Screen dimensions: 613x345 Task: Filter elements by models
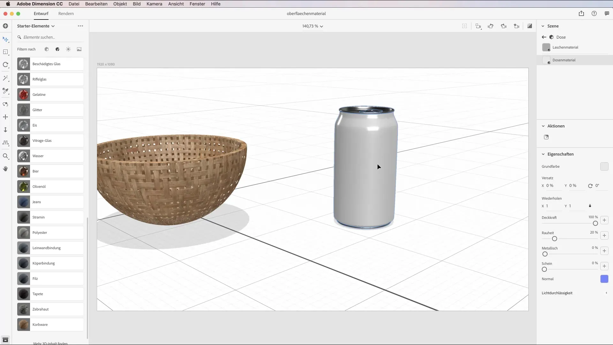tap(47, 49)
